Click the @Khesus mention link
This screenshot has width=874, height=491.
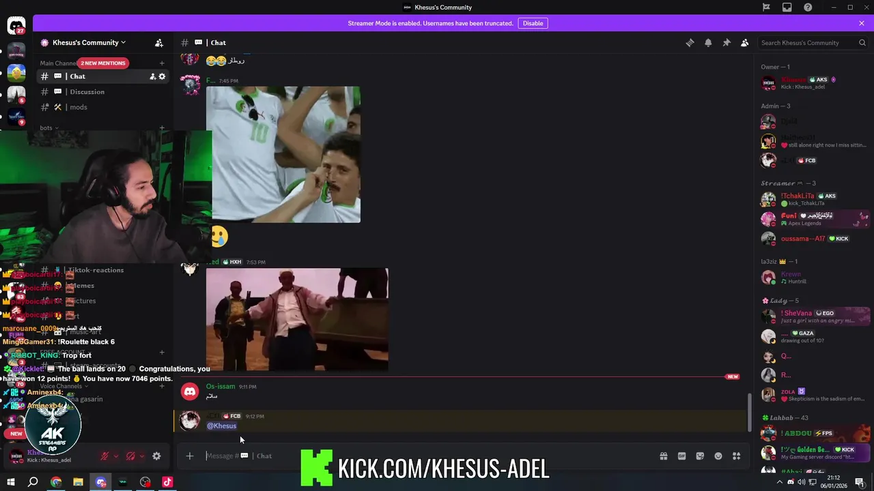tap(221, 426)
